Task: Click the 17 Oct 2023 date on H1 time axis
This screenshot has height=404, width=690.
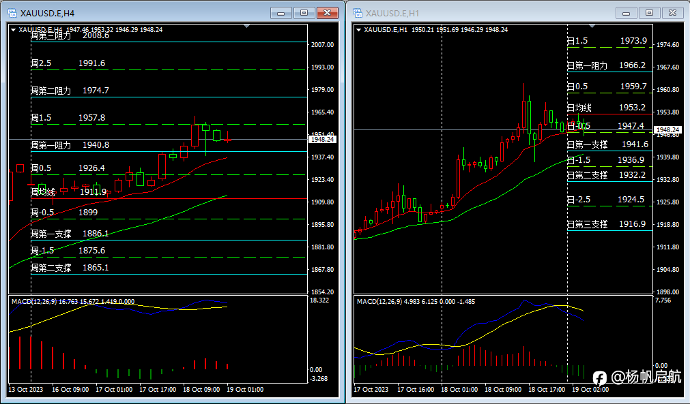Action: click(x=371, y=390)
